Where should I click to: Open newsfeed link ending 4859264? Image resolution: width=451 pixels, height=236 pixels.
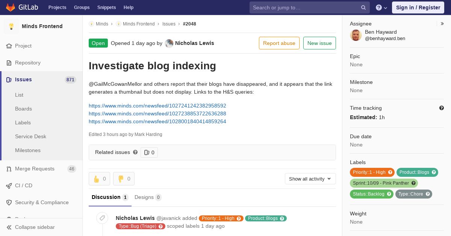(157, 121)
